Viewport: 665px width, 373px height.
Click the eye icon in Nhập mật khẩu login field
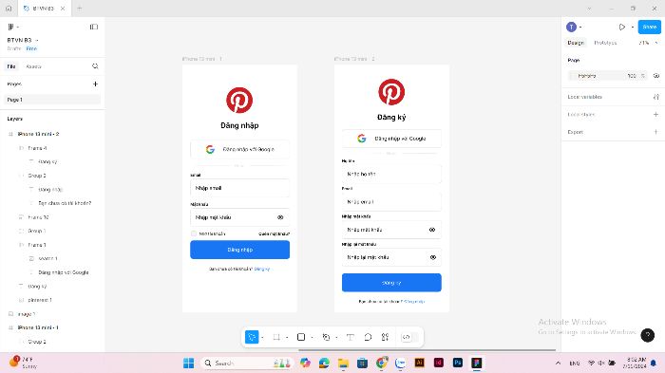tap(280, 217)
